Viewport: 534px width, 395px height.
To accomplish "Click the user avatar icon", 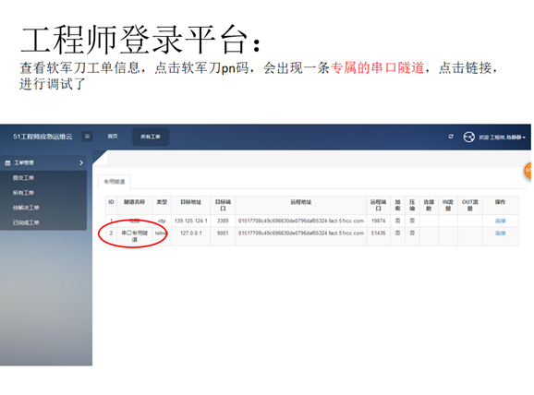I will pos(469,138).
